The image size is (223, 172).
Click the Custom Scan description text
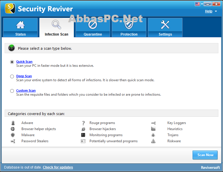89,95
